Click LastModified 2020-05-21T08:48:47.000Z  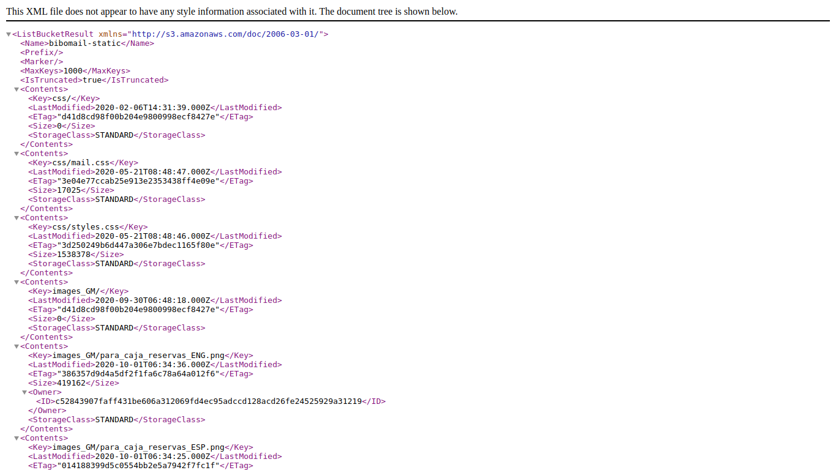tap(155, 172)
